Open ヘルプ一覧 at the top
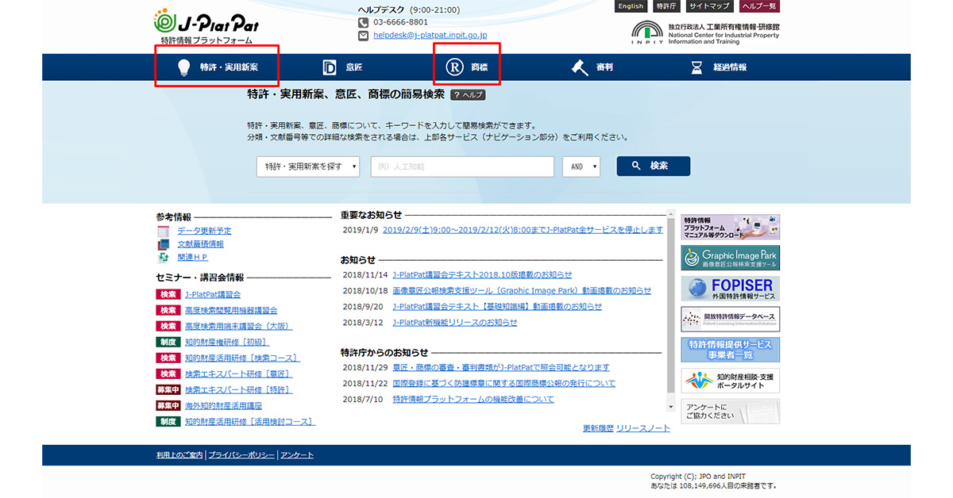Viewport: 953px width, 498px height. pyautogui.click(x=759, y=6)
